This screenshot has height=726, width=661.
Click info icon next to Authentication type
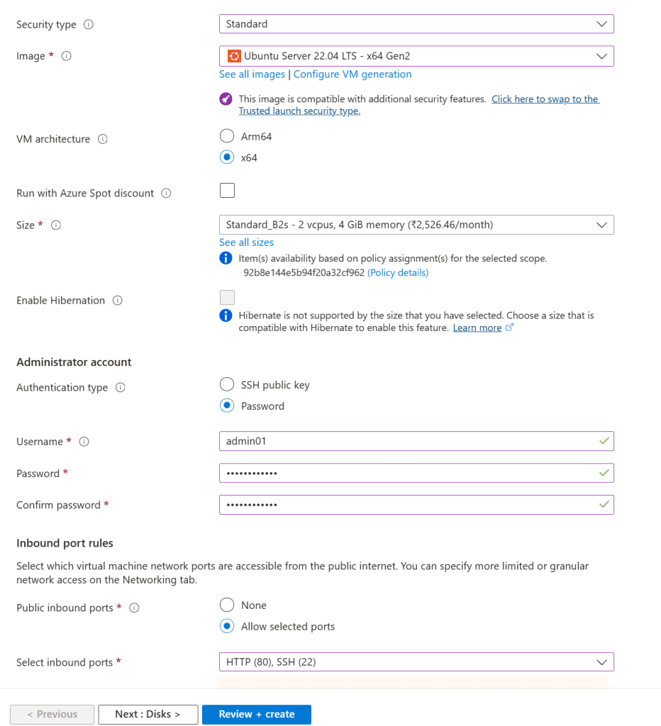[x=121, y=388]
